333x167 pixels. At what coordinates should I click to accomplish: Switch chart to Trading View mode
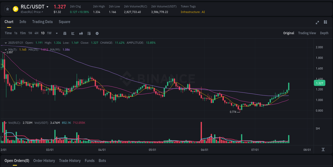tap(307, 33)
